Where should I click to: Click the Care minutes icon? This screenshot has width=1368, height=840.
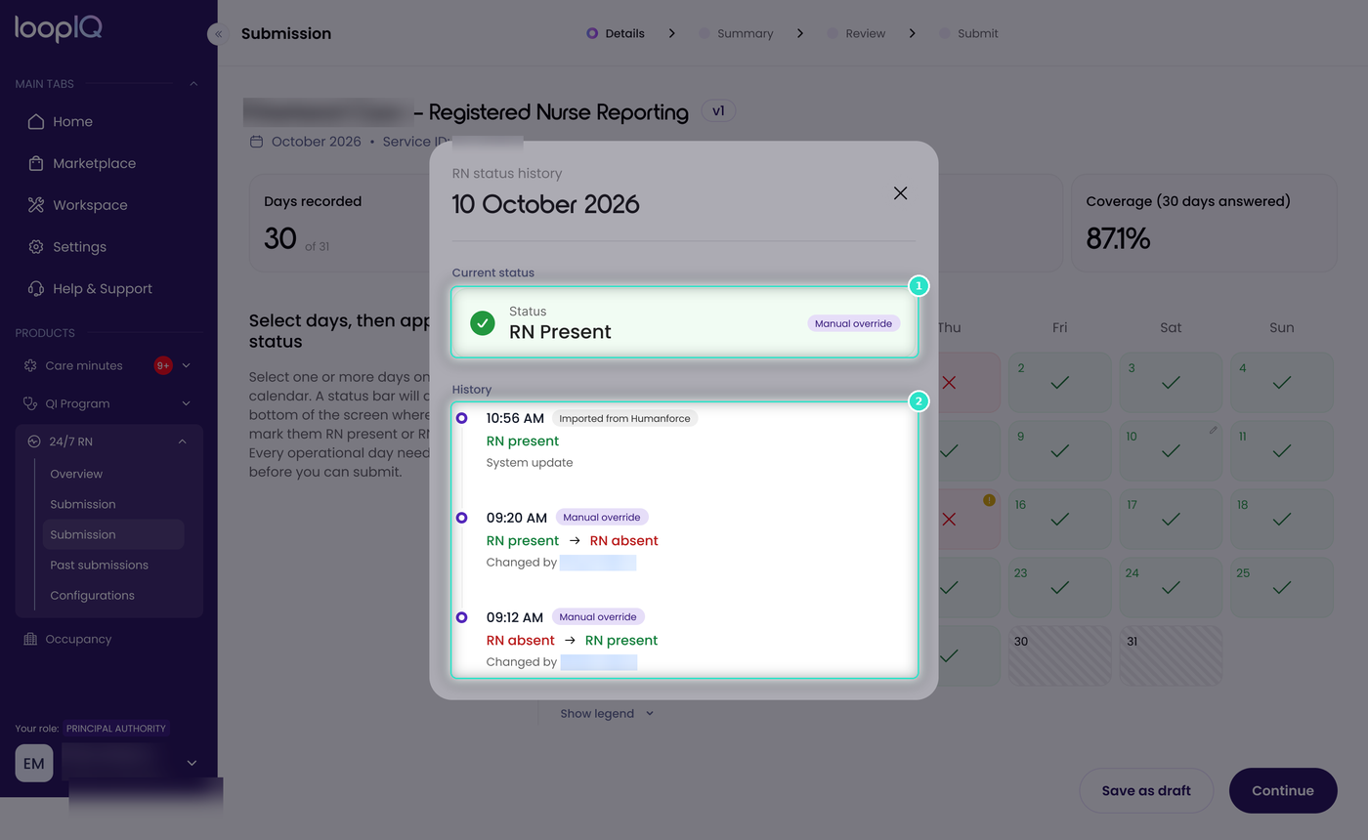coord(30,365)
